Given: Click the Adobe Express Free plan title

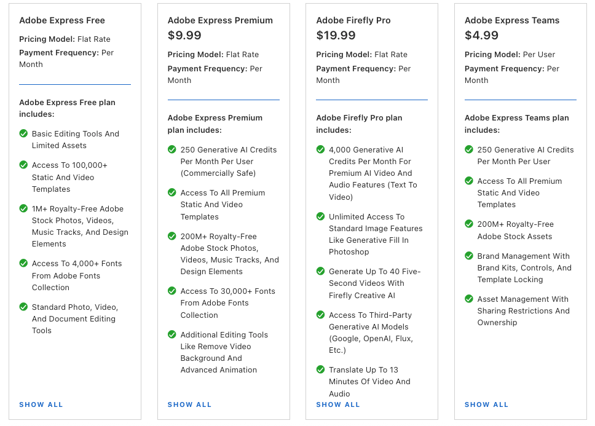Looking at the screenshot, I should (62, 20).
